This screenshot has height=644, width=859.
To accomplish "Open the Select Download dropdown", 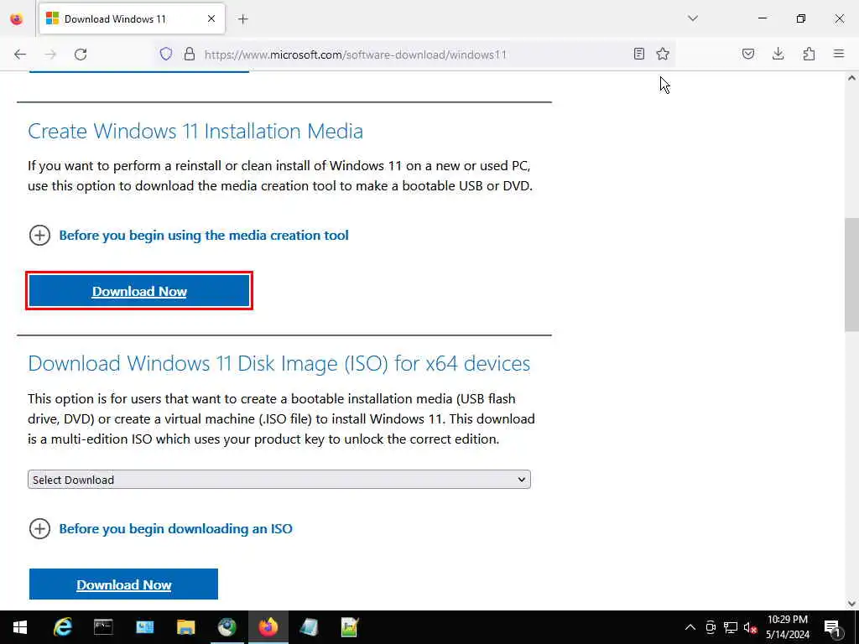I will [279, 479].
